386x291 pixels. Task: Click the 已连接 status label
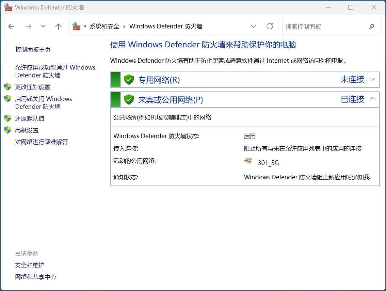352,99
